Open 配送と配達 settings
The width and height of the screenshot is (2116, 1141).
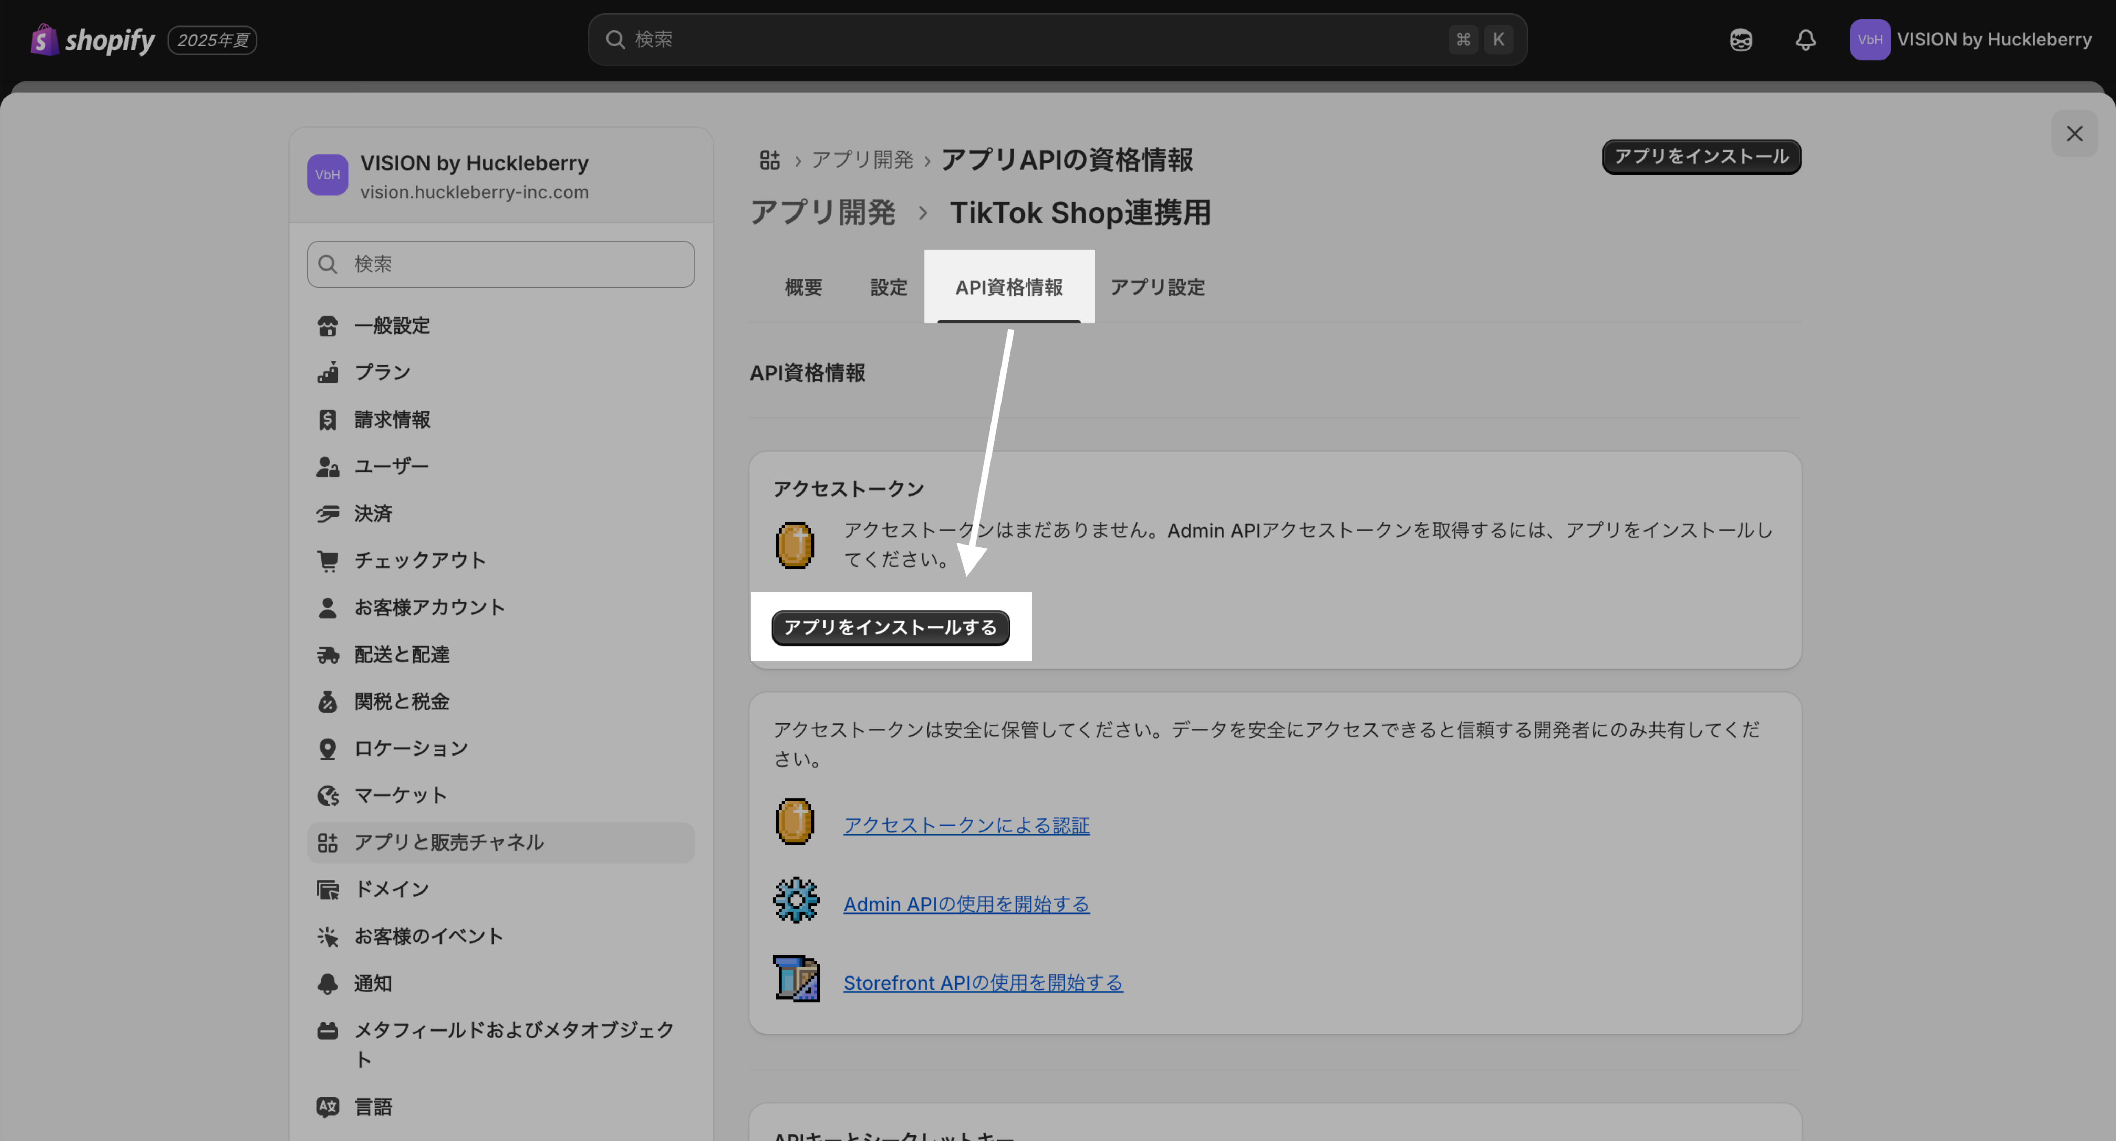click(401, 655)
